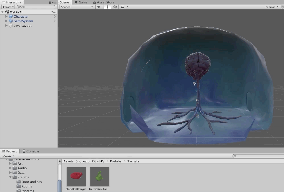Click the GameSystem prefab cube icon
This screenshot has height=192, width=284.
coord(11,21)
